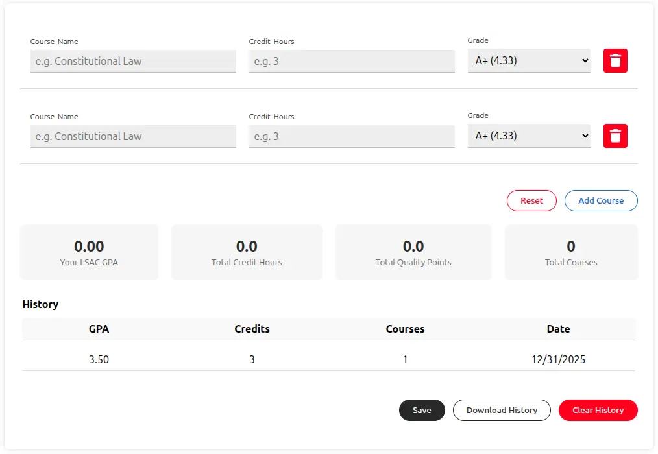Click the Total Courses summary card

pos(571,252)
